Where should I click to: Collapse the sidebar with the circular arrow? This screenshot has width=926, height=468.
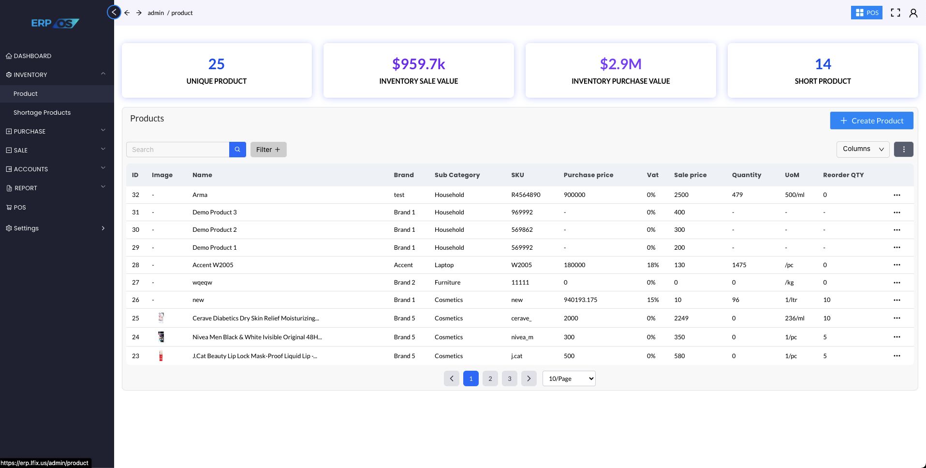(114, 12)
